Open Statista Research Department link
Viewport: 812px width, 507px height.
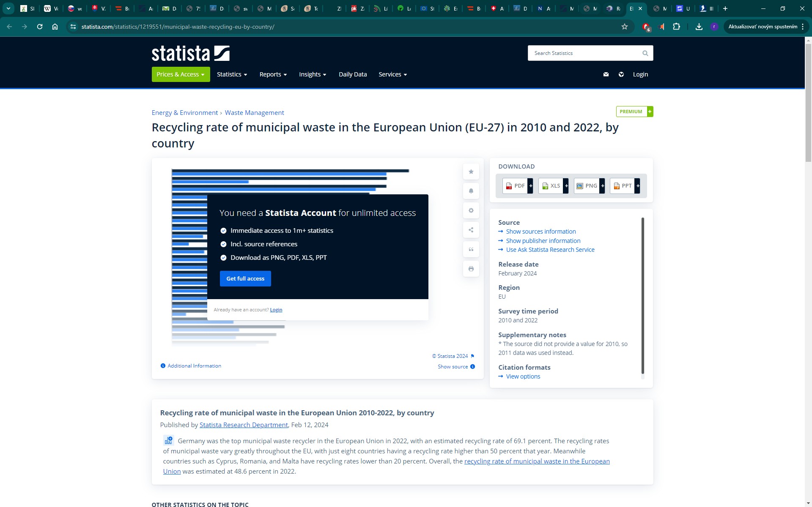(x=244, y=425)
